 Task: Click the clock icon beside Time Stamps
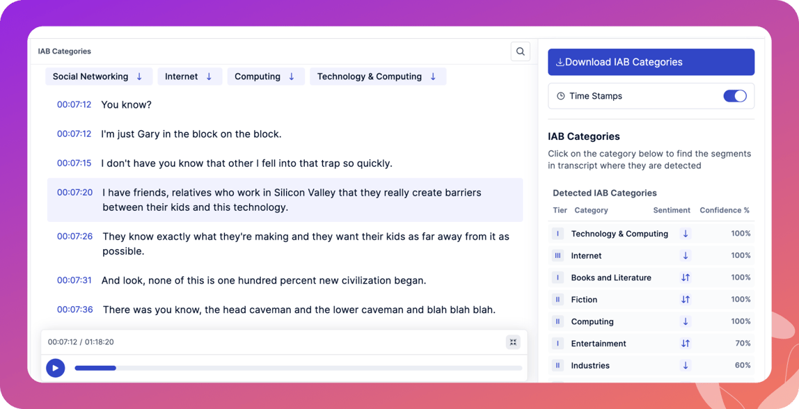560,96
